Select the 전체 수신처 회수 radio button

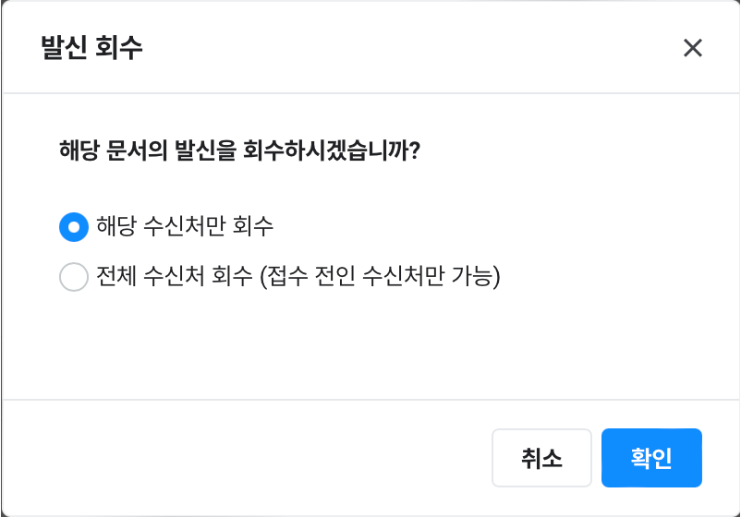click(x=74, y=277)
